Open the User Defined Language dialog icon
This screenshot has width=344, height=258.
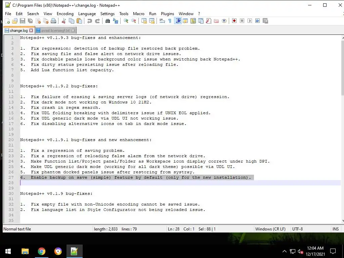click(x=185, y=21)
